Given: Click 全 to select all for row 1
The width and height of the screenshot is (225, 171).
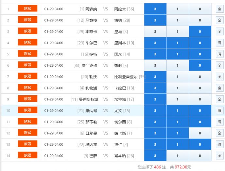Looking at the screenshot, I should [x=219, y=9].
